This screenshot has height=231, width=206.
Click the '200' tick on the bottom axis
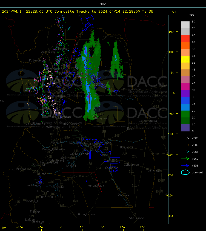pyautogui.click(x=142, y=227)
